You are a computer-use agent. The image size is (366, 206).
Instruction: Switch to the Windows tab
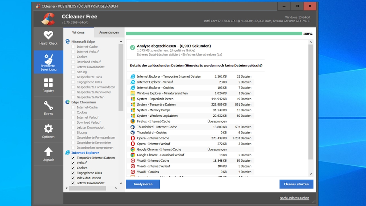tap(78, 33)
